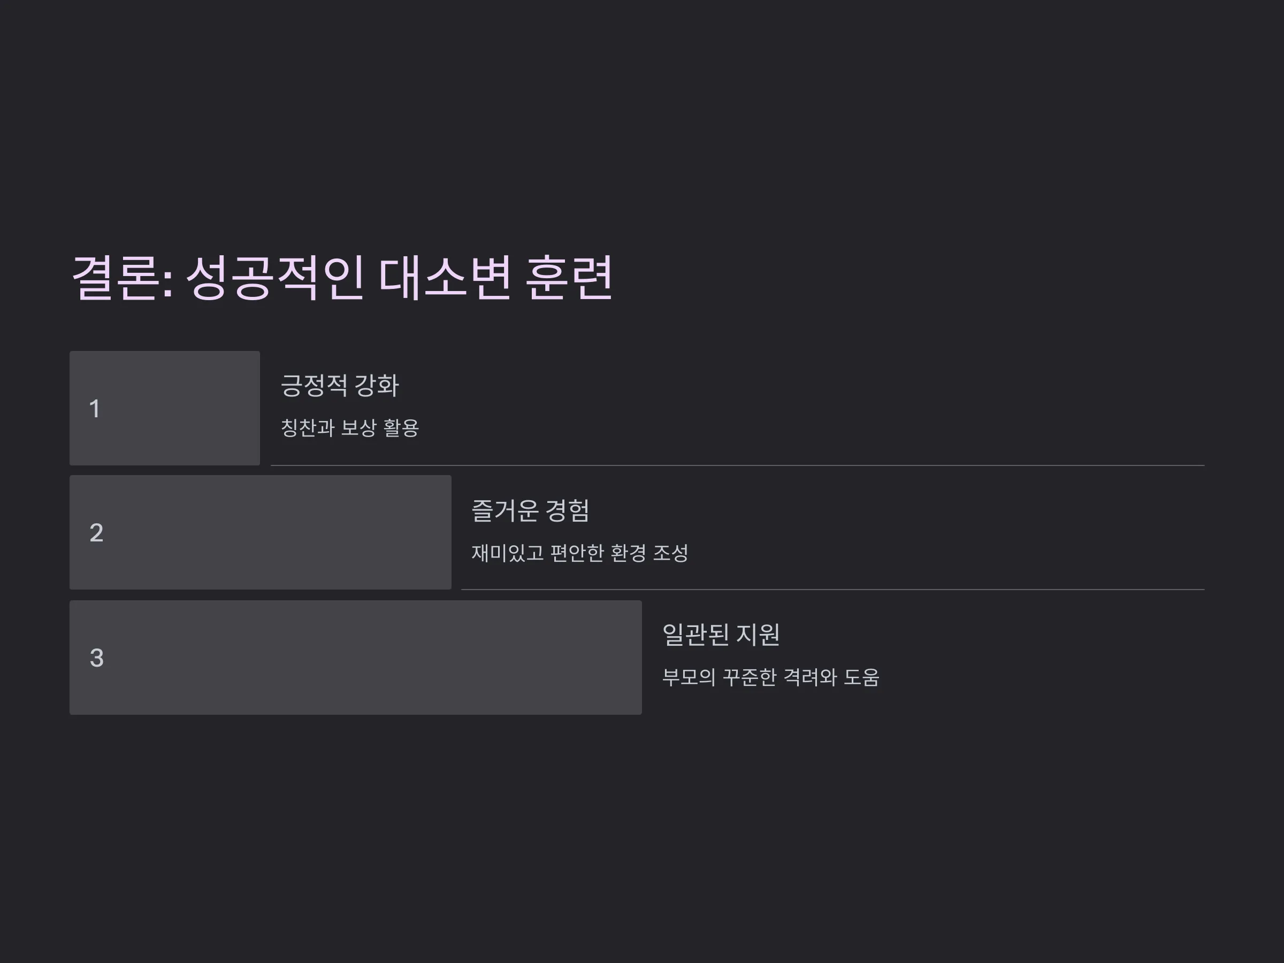Viewport: 1284px width, 963px height.
Task: Click the slide title 결론: 성공적인 대소변 훈련
Action: (342, 278)
